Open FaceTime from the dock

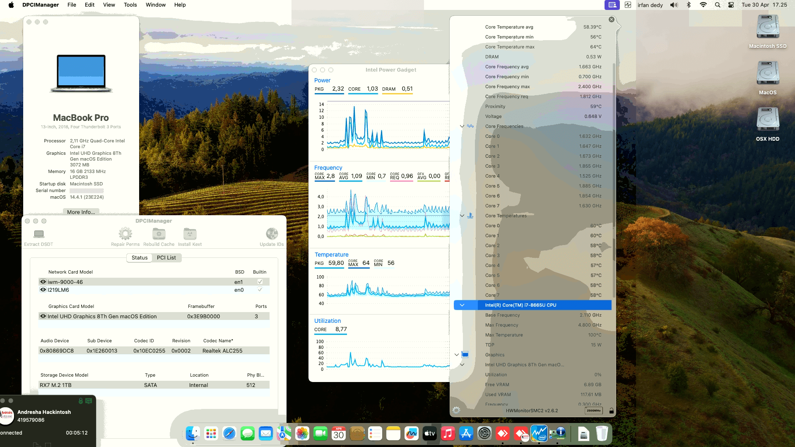click(320, 433)
